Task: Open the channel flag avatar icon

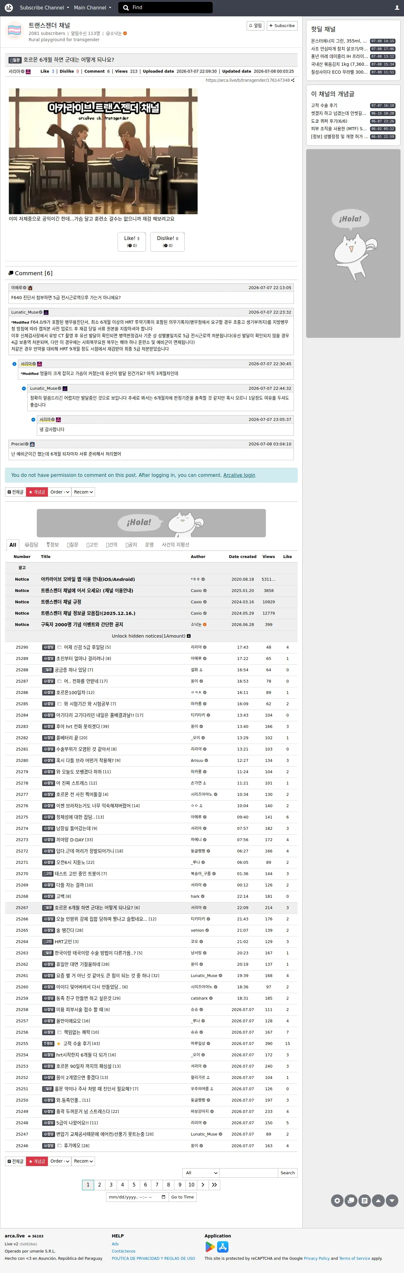Action: (14, 30)
